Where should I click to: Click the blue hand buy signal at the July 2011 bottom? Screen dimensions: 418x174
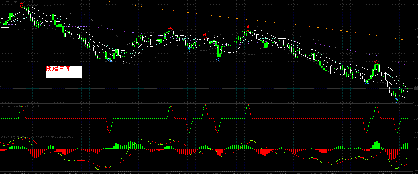click(397, 100)
